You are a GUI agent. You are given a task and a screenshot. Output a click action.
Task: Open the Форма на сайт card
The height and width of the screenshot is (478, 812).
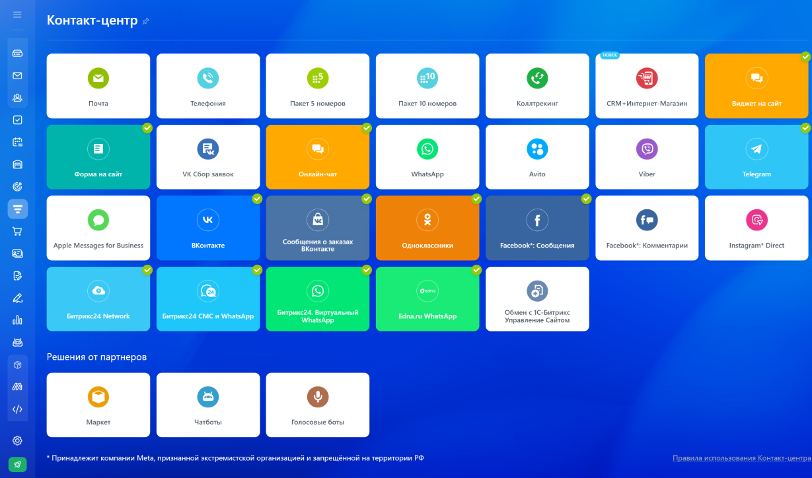(x=98, y=157)
